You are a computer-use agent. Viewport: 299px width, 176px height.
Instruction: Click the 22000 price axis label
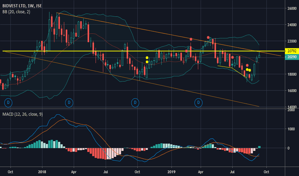(292, 41)
